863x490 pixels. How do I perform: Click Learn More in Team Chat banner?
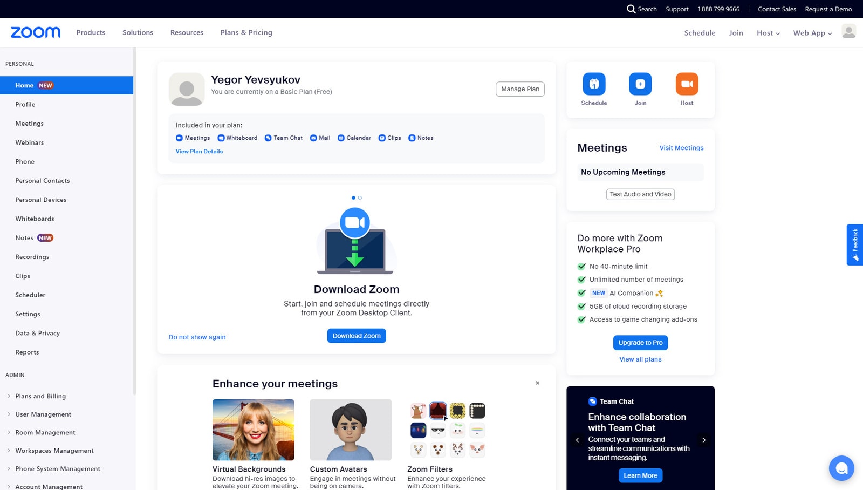click(640, 475)
